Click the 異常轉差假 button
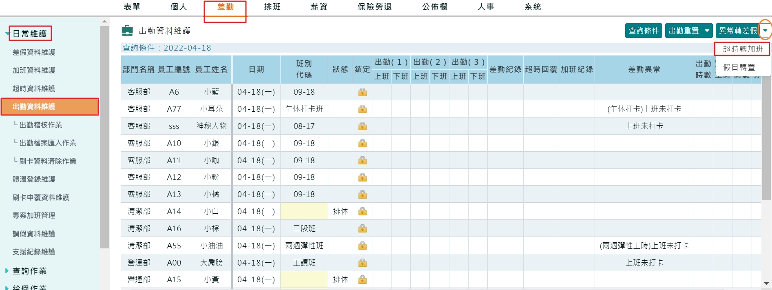The height and width of the screenshot is (290, 772). tap(738, 31)
